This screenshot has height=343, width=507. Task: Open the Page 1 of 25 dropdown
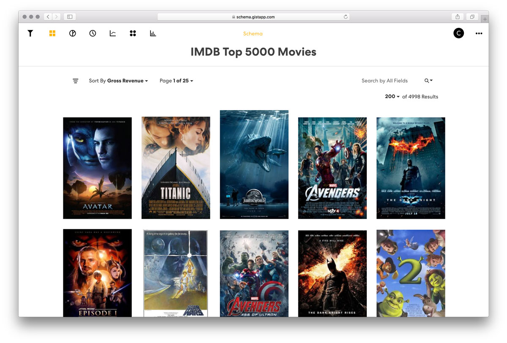pos(176,81)
